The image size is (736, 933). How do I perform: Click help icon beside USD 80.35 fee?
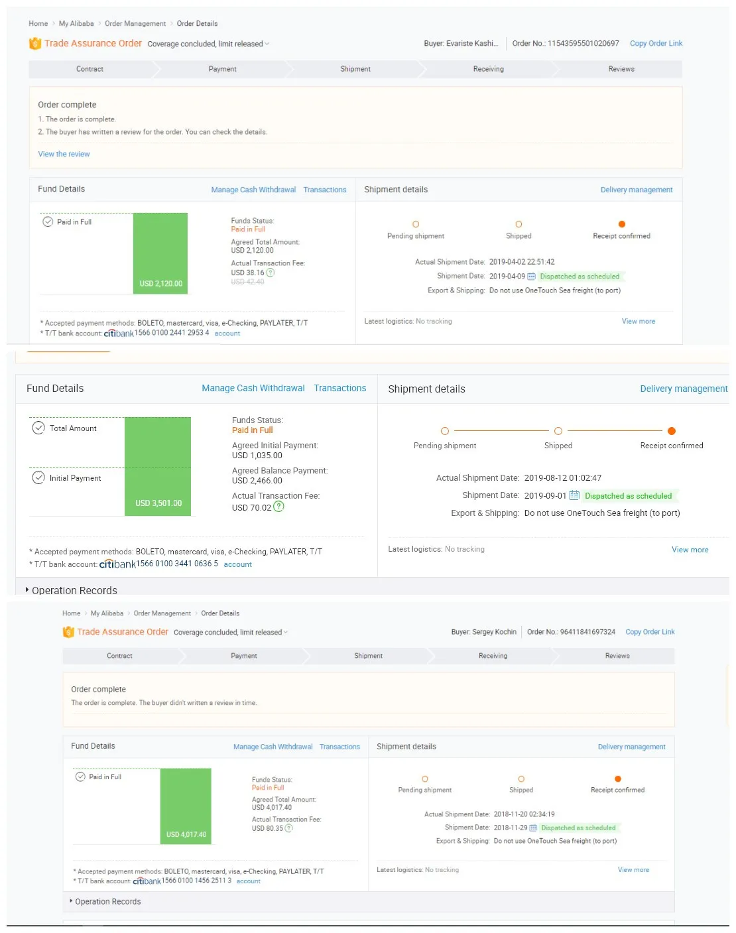(288, 828)
